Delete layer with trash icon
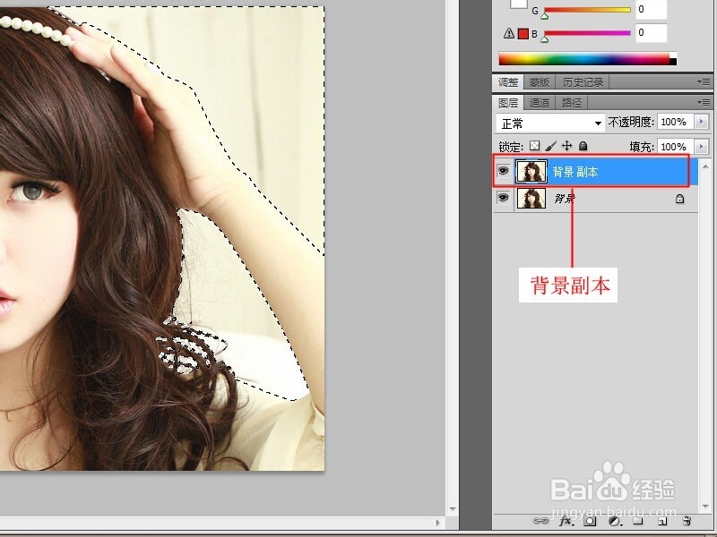The width and height of the screenshot is (717, 537). pos(686,521)
